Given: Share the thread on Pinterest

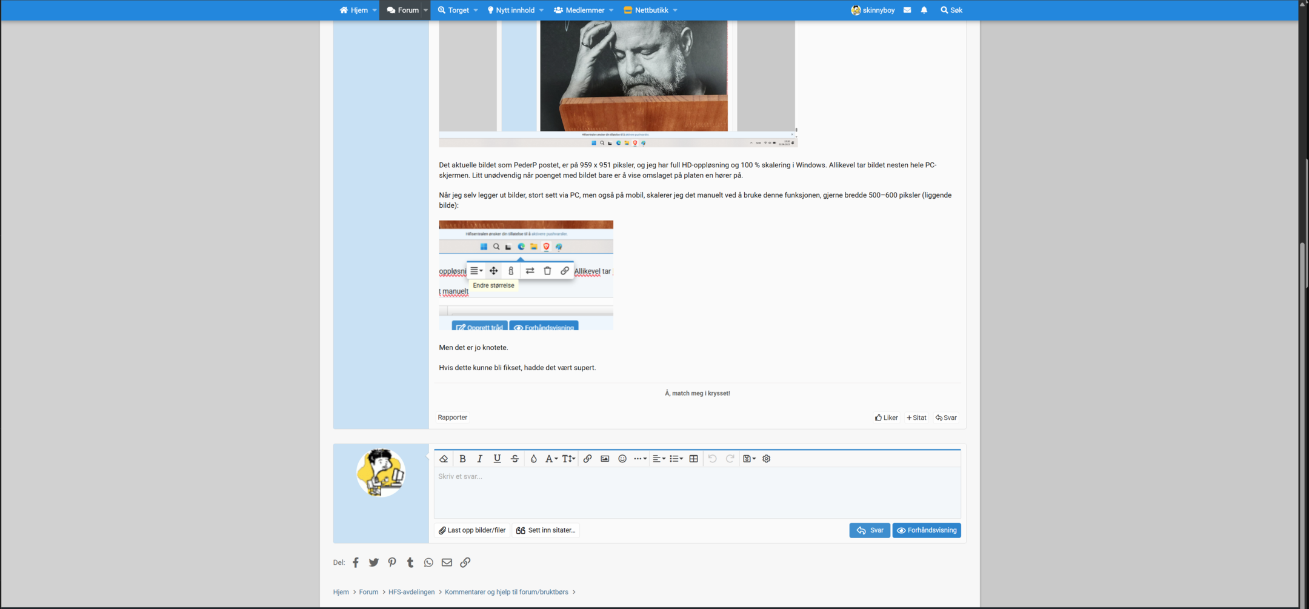Looking at the screenshot, I should (x=392, y=562).
